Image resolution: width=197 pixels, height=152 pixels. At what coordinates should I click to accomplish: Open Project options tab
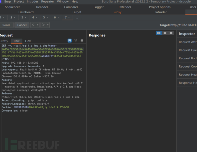click(160, 7)
